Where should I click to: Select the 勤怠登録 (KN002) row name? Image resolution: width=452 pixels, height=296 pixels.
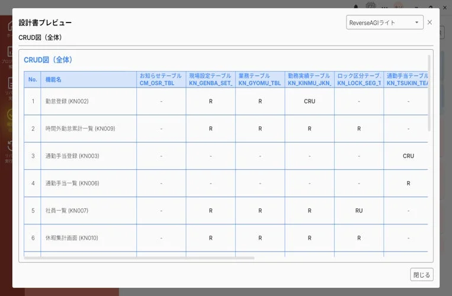coord(67,101)
